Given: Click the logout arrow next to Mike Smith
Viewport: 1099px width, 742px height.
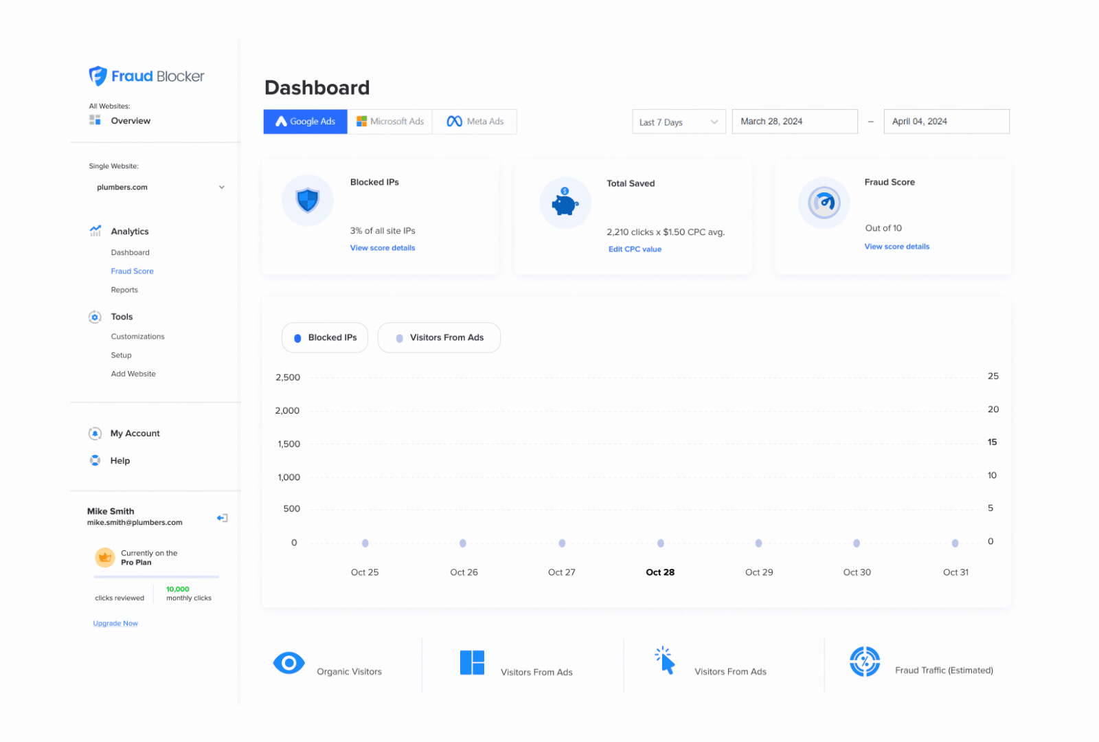Looking at the screenshot, I should coord(222,517).
